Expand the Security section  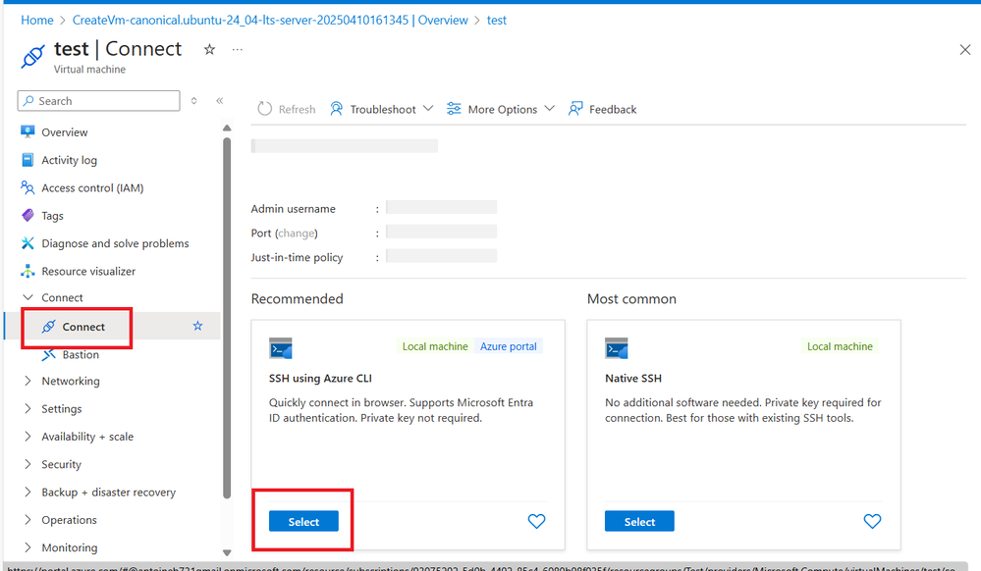(x=27, y=464)
